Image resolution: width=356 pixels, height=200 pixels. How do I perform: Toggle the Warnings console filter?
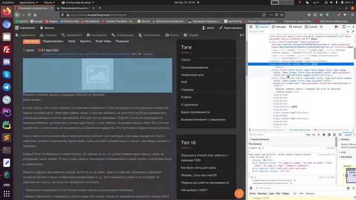click(x=262, y=194)
